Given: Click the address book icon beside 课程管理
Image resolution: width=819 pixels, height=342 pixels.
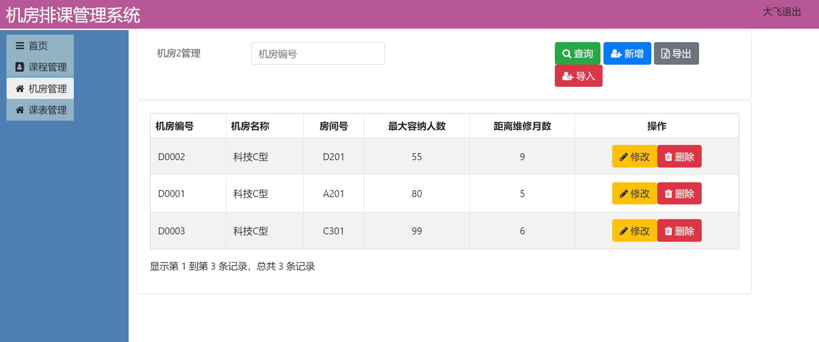Looking at the screenshot, I should pyautogui.click(x=20, y=67).
